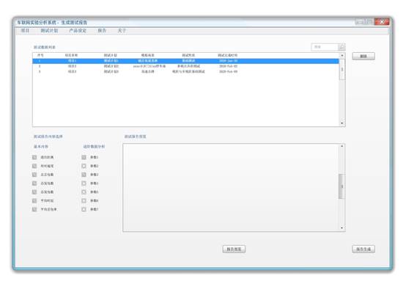The image size is (406, 287).
Task: Click the up arrow of data list scrollbar
Action: pyautogui.click(x=342, y=56)
